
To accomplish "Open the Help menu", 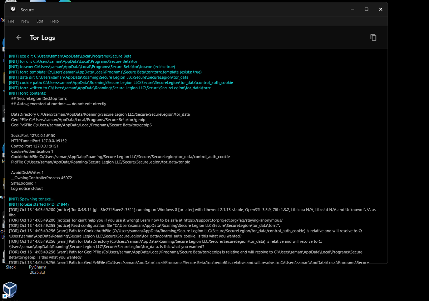I will 54,21.
